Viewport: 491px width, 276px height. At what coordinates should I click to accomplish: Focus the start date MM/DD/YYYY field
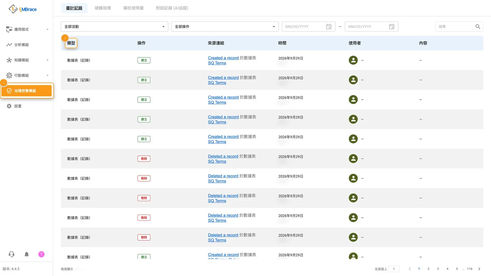(308, 27)
